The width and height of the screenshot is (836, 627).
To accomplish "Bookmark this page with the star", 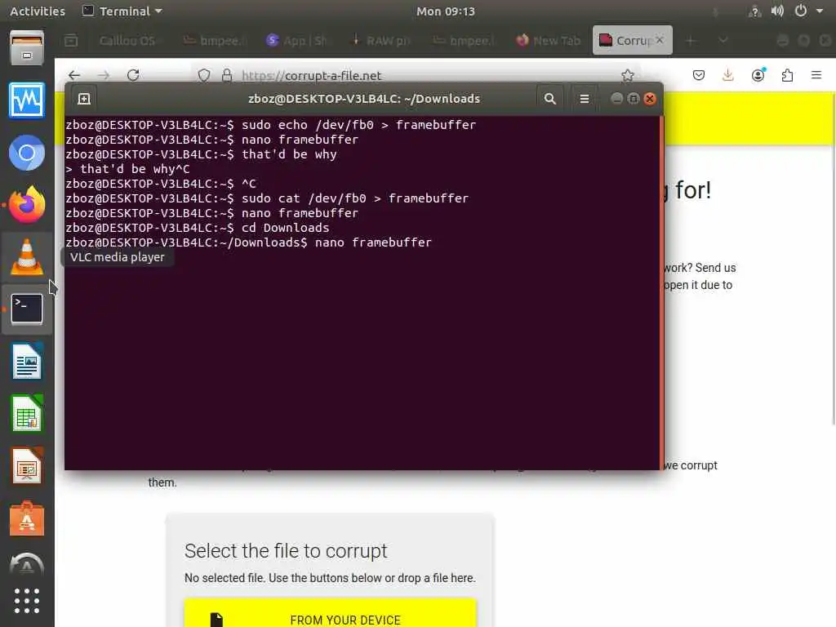I will [x=628, y=75].
